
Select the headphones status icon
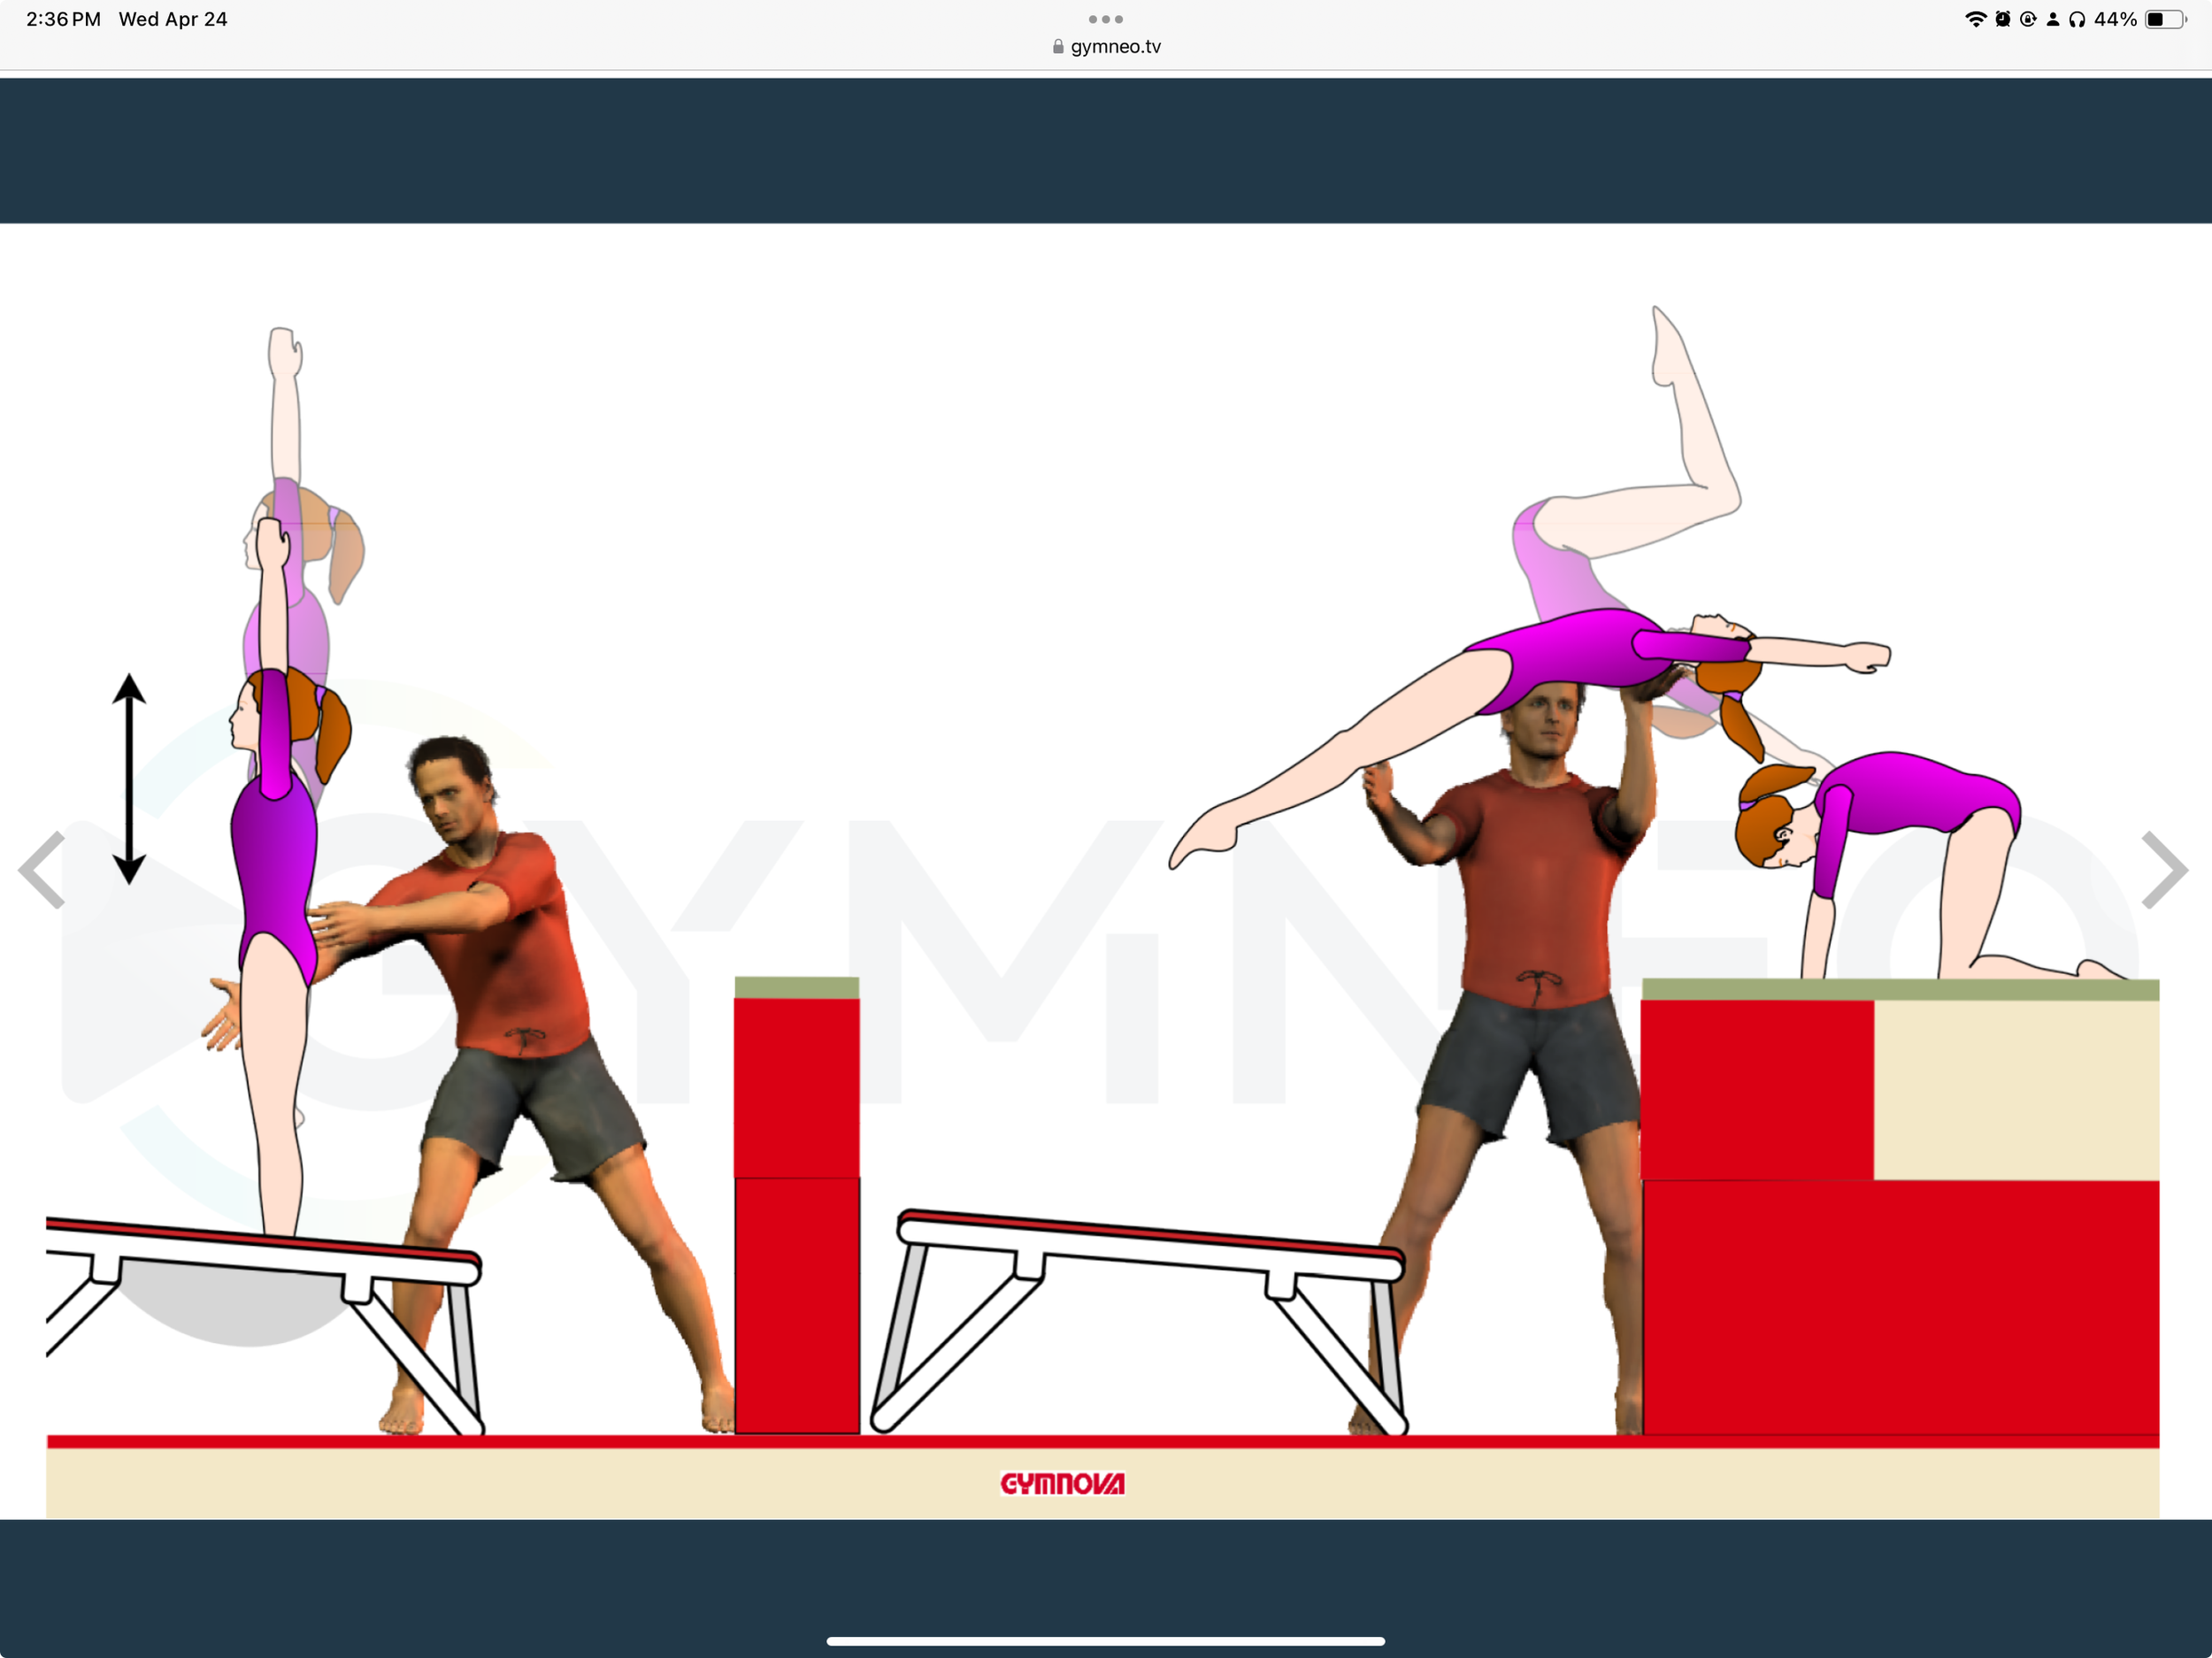click(2079, 18)
